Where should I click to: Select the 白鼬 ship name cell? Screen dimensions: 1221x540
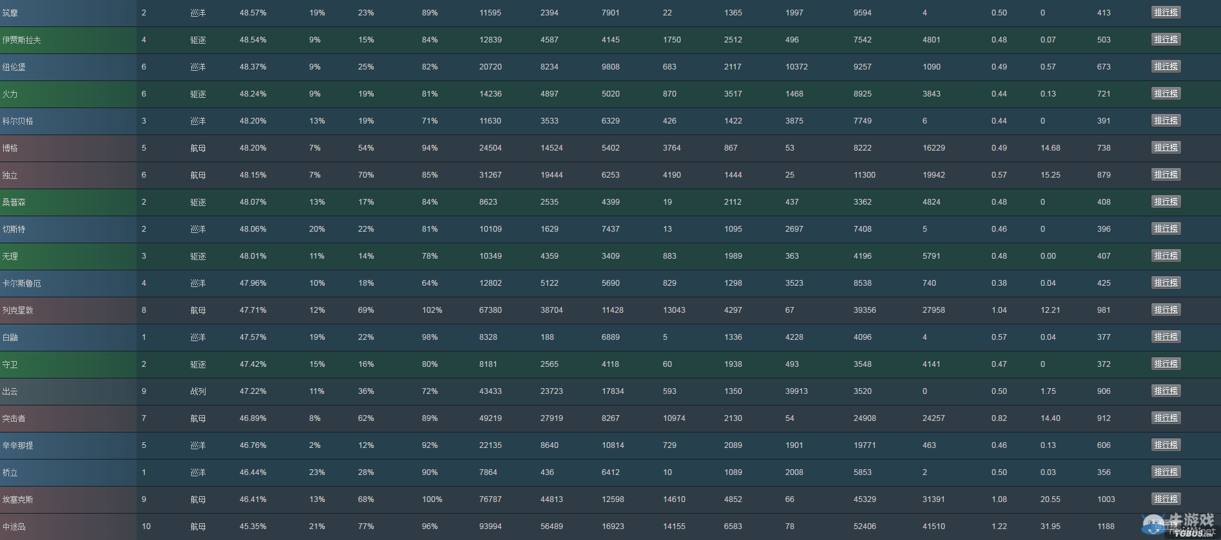(x=10, y=337)
